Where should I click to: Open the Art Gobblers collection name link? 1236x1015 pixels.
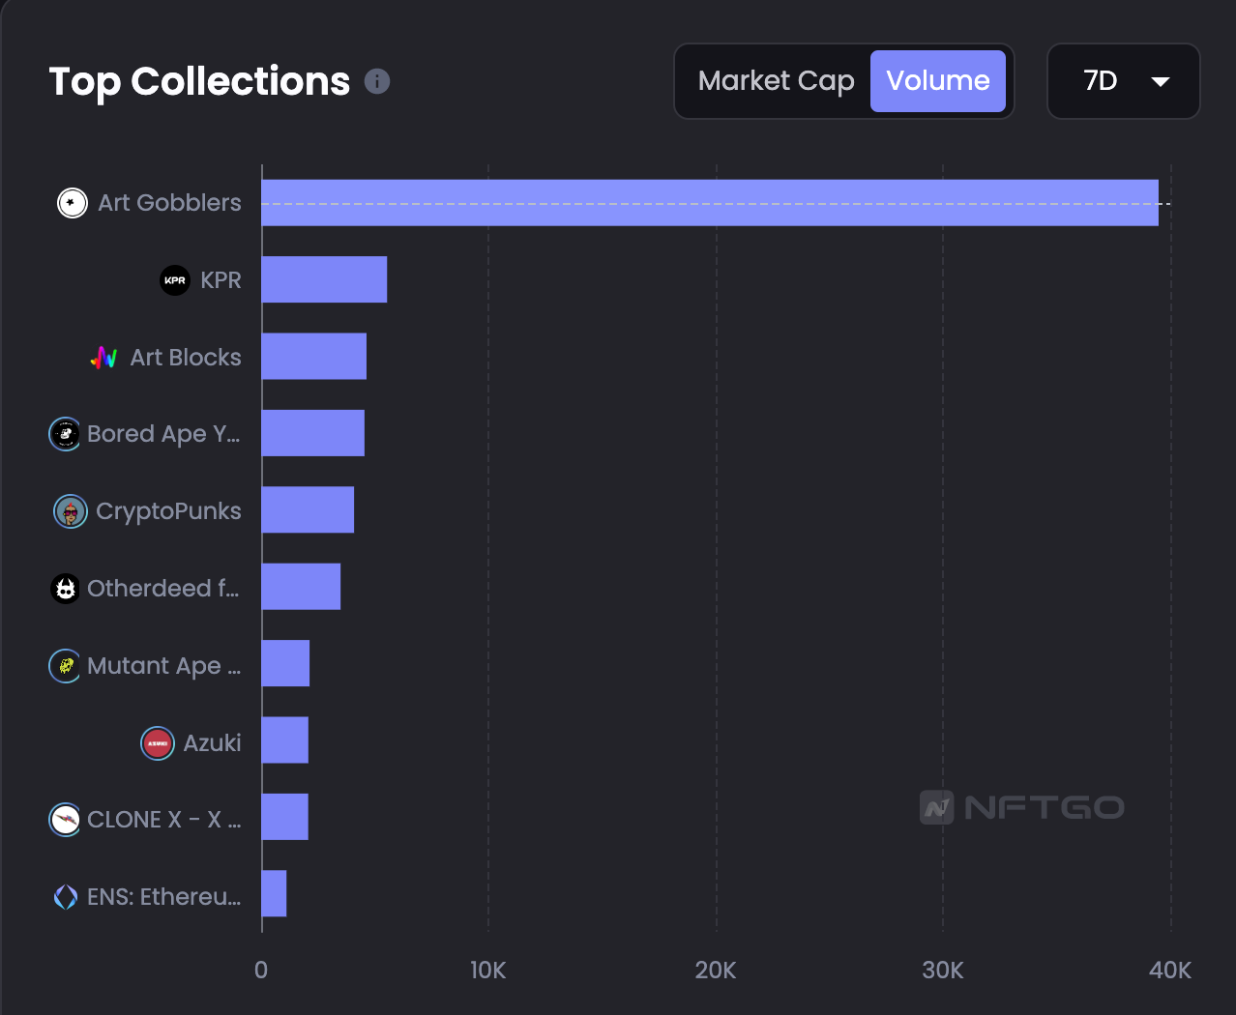point(169,203)
